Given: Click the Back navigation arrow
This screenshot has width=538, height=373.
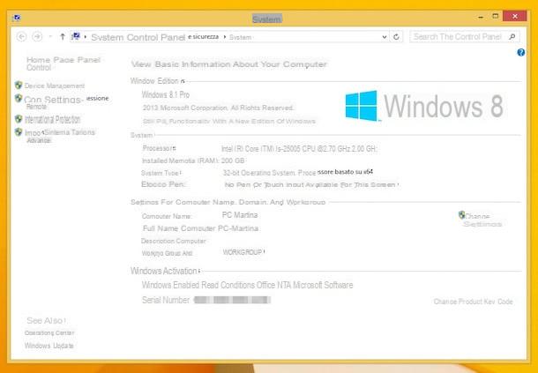Looking at the screenshot, I should pyautogui.click(x=21, y=37).
